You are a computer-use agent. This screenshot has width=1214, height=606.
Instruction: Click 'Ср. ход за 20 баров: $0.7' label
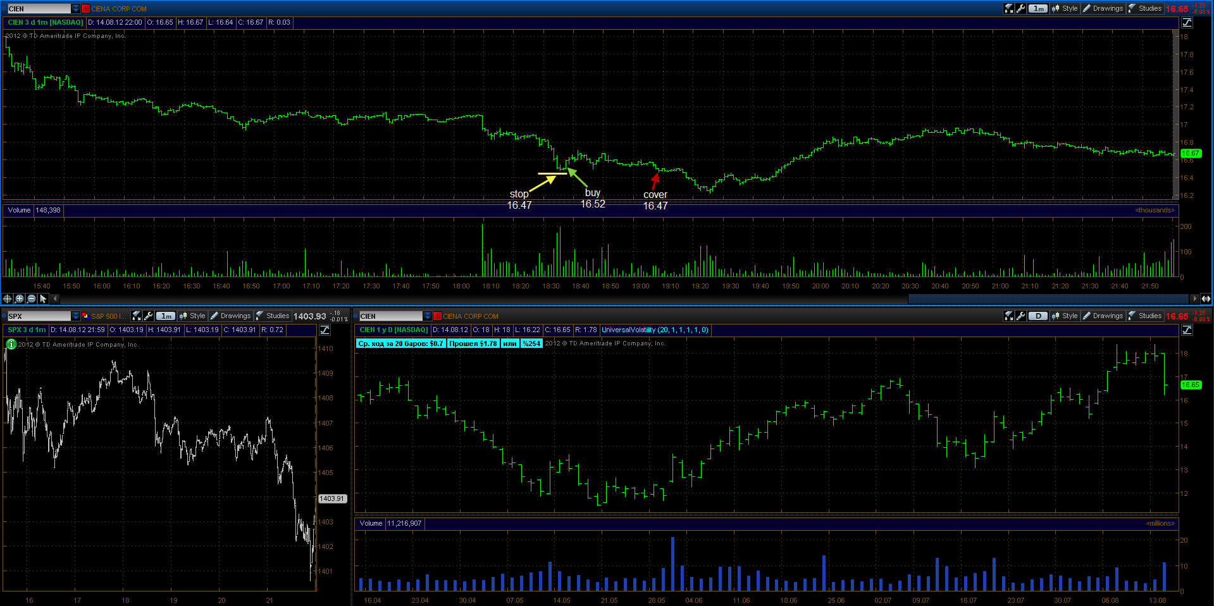coord(401,343)
